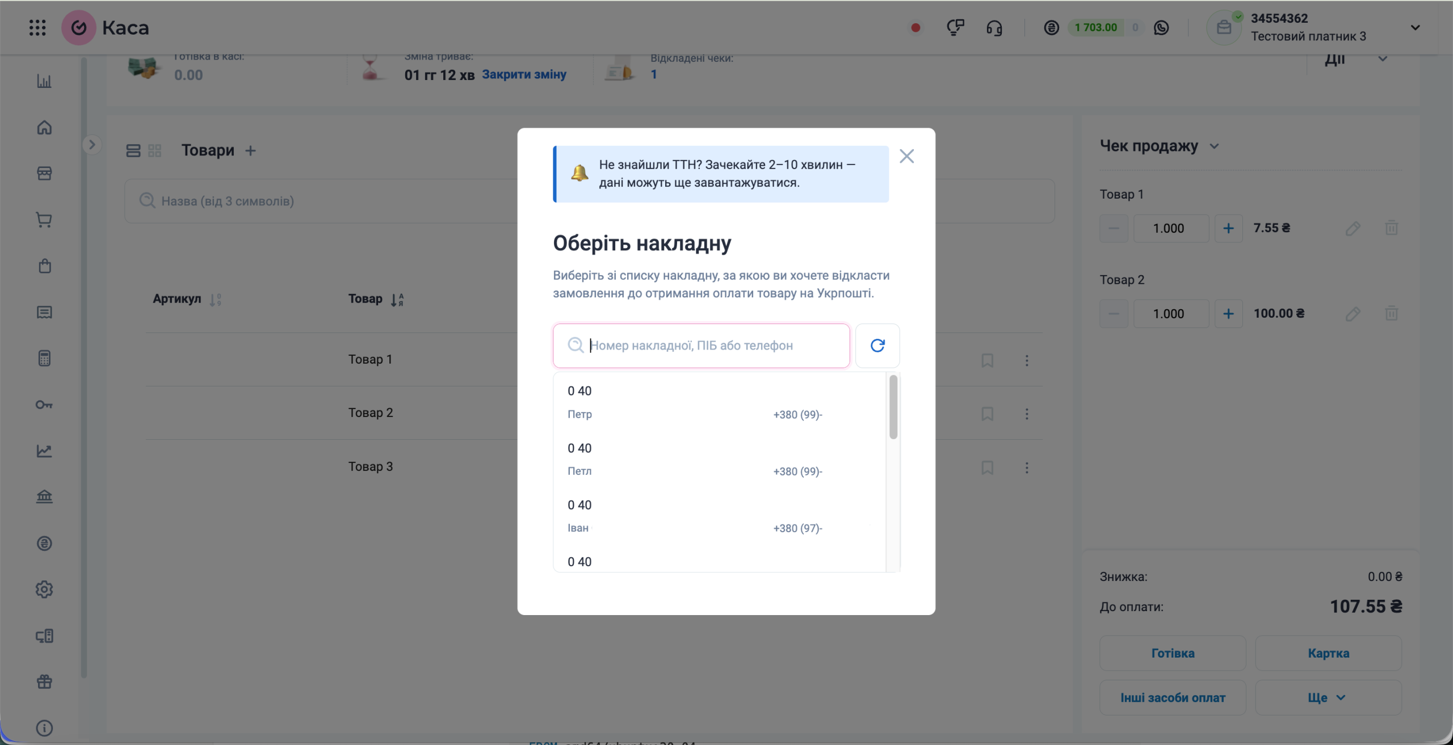Expand the account selector chevron

(1415, 27)
